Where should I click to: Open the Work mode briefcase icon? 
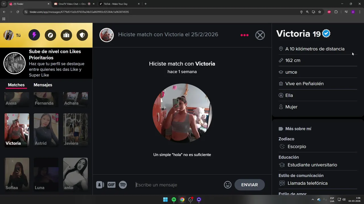(66, 35)
